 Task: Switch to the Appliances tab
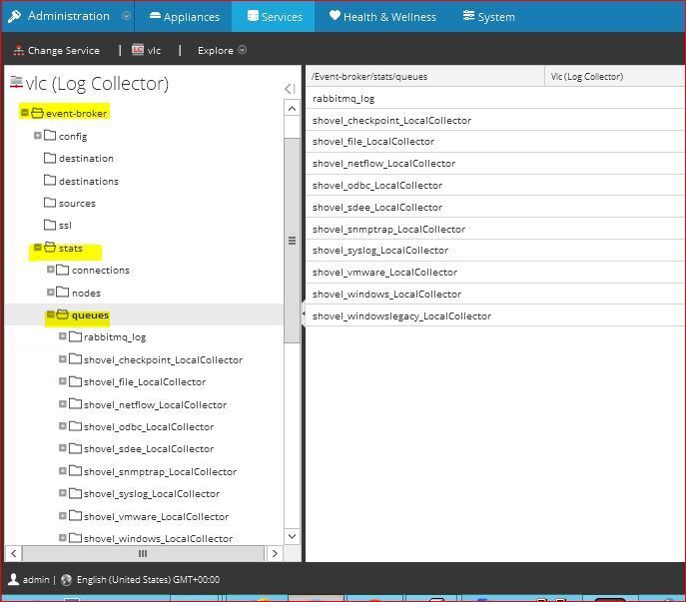coord(184,16)
